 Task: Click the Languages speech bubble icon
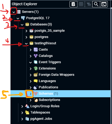click(36, 81)
